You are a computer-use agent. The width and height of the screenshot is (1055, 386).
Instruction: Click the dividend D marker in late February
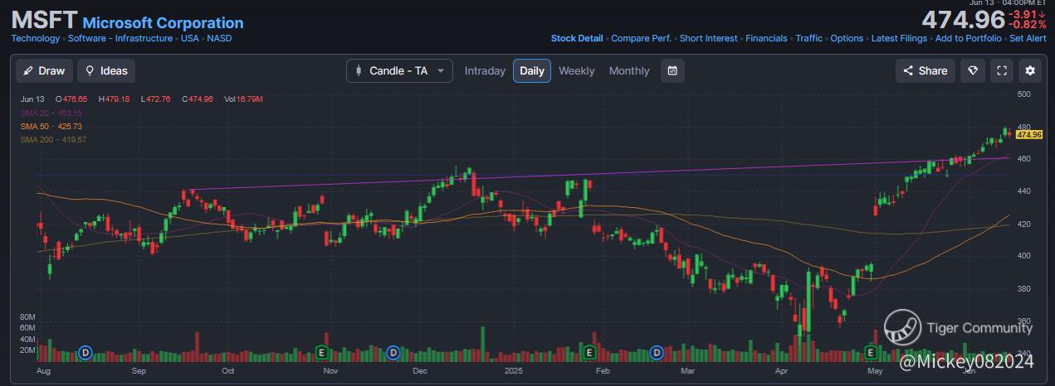click(x=657, y=353)
